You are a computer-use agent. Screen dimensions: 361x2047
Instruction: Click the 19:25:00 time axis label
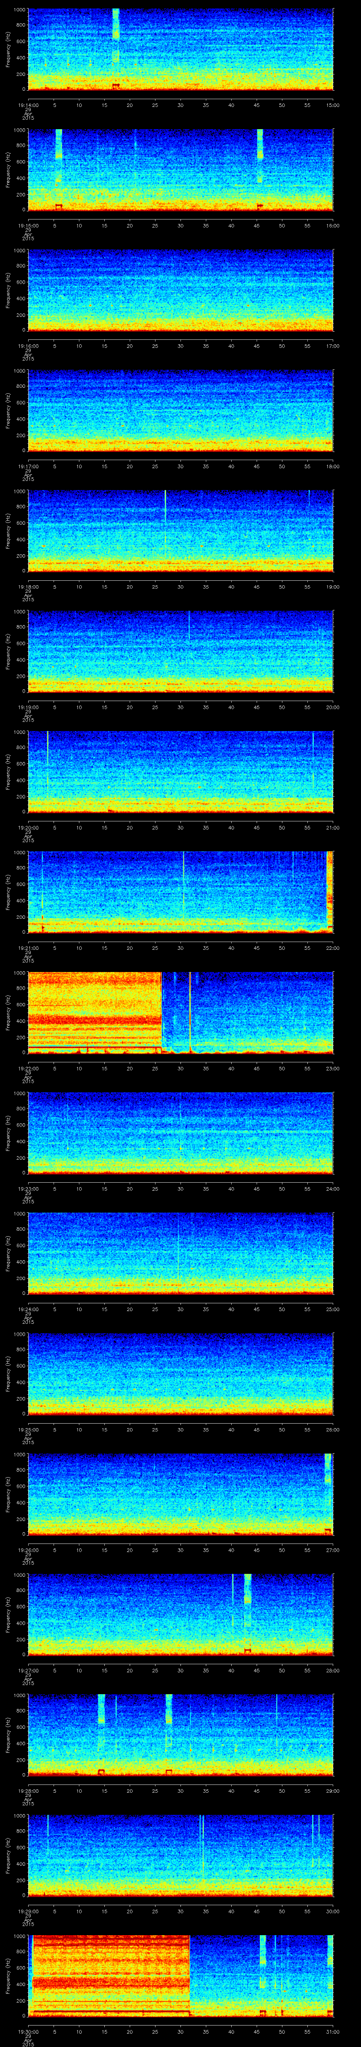click(28, 1429)
